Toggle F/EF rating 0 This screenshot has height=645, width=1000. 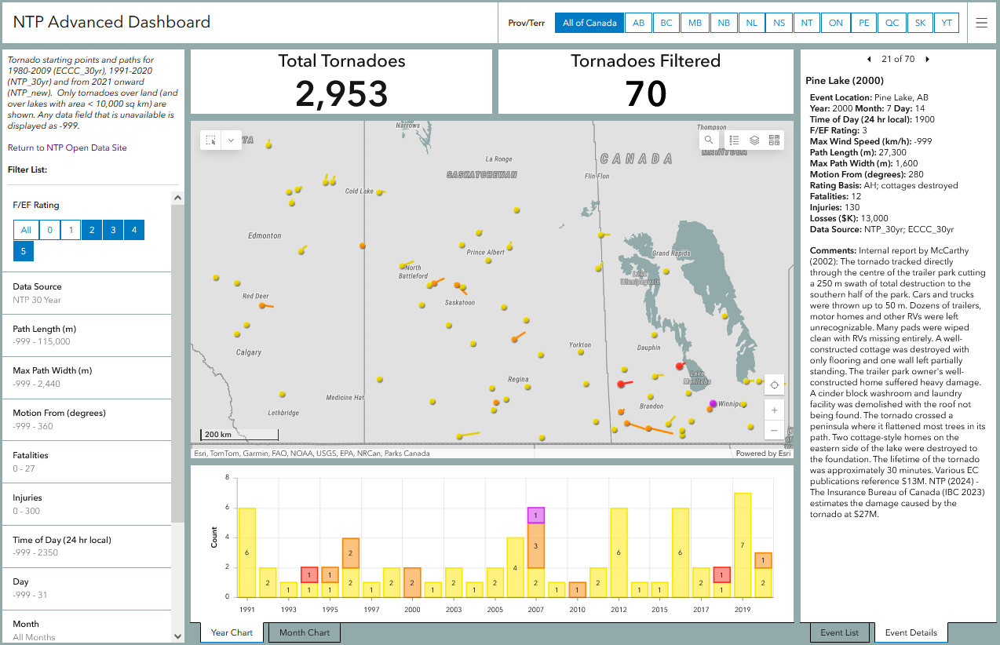tap(49, 230)
